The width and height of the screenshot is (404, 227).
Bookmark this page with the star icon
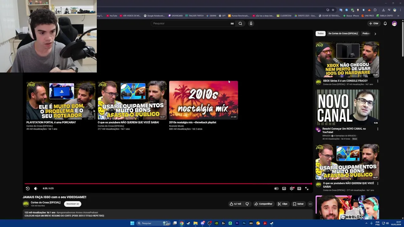[333, 10]
